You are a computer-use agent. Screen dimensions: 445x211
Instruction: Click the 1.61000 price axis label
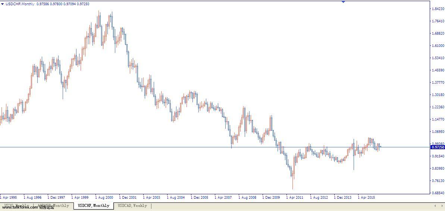(x=438, y=46)
